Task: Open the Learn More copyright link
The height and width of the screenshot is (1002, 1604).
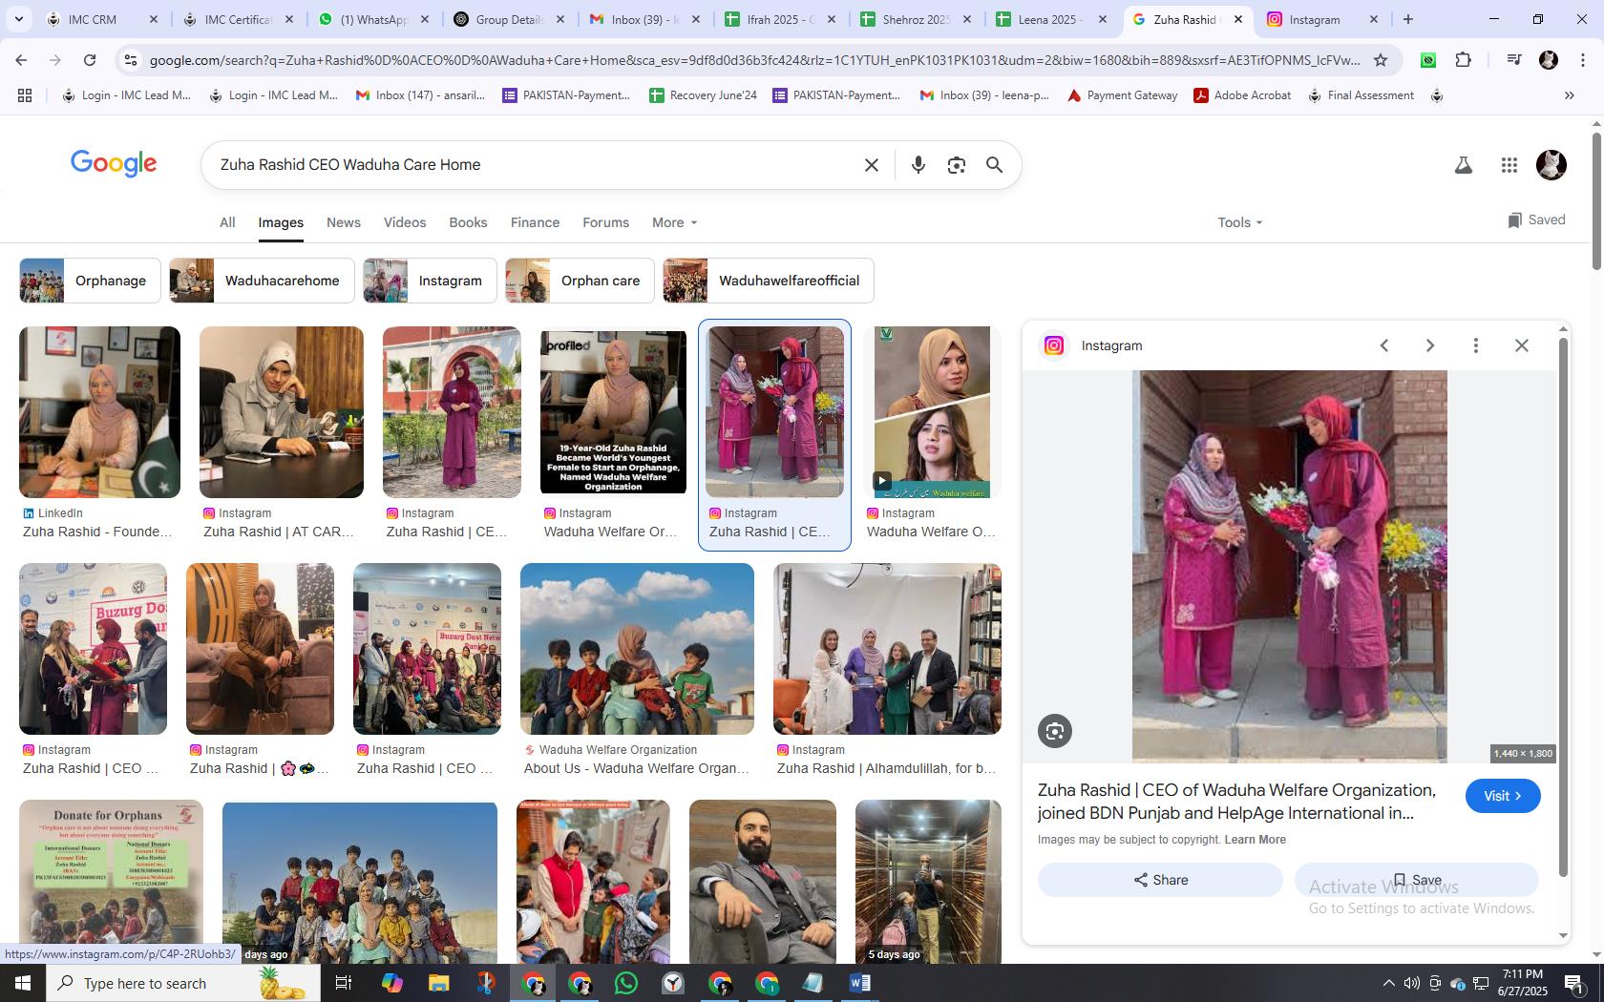Action: point(1255,840)
